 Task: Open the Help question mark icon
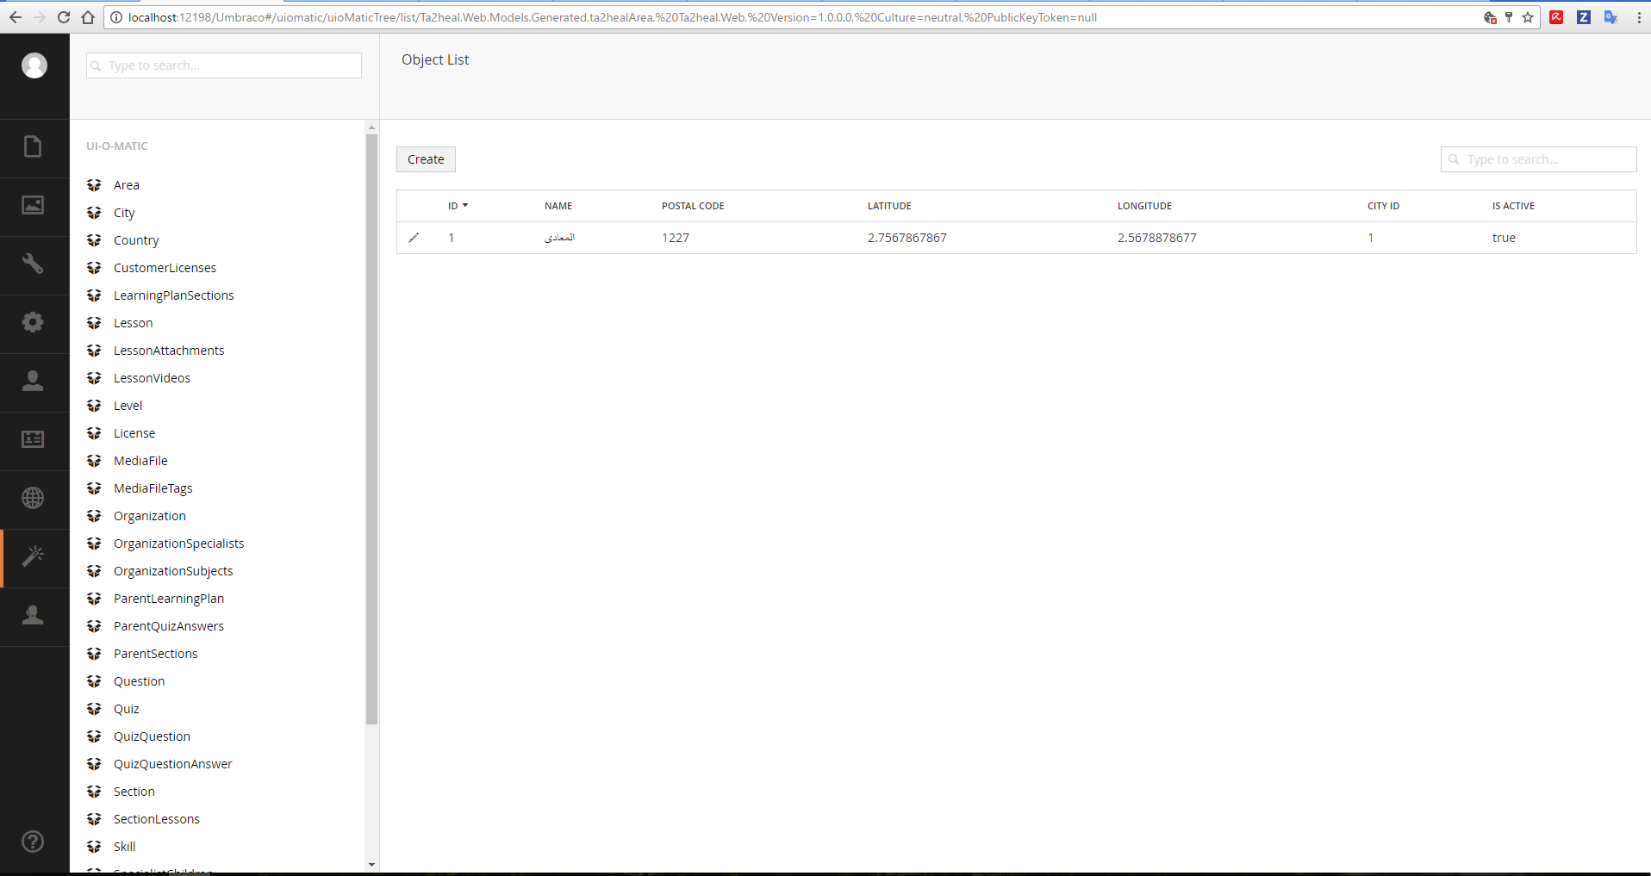pyautogui.click(x=33, y=842)
